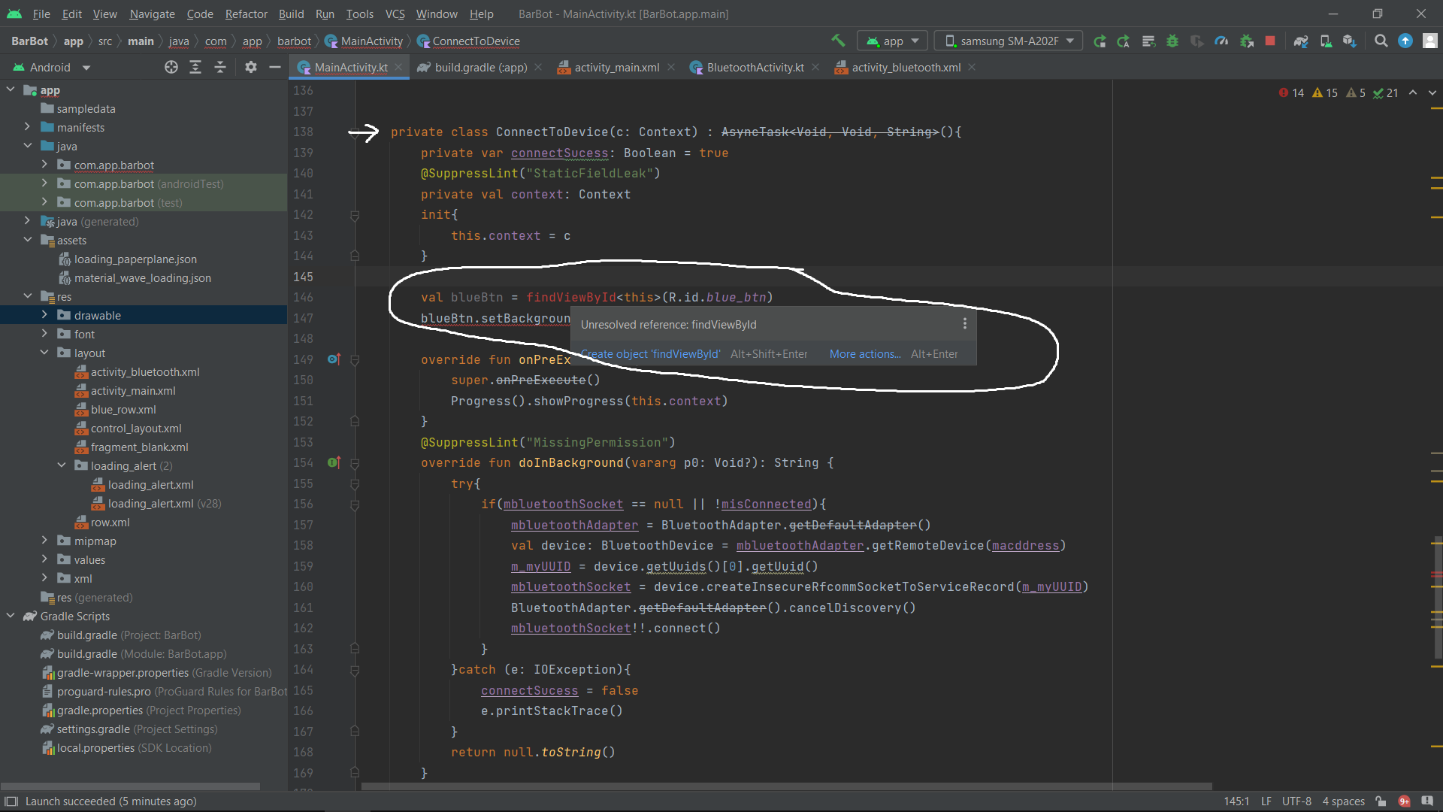Open the Refactor menu

tap(246, 14)
